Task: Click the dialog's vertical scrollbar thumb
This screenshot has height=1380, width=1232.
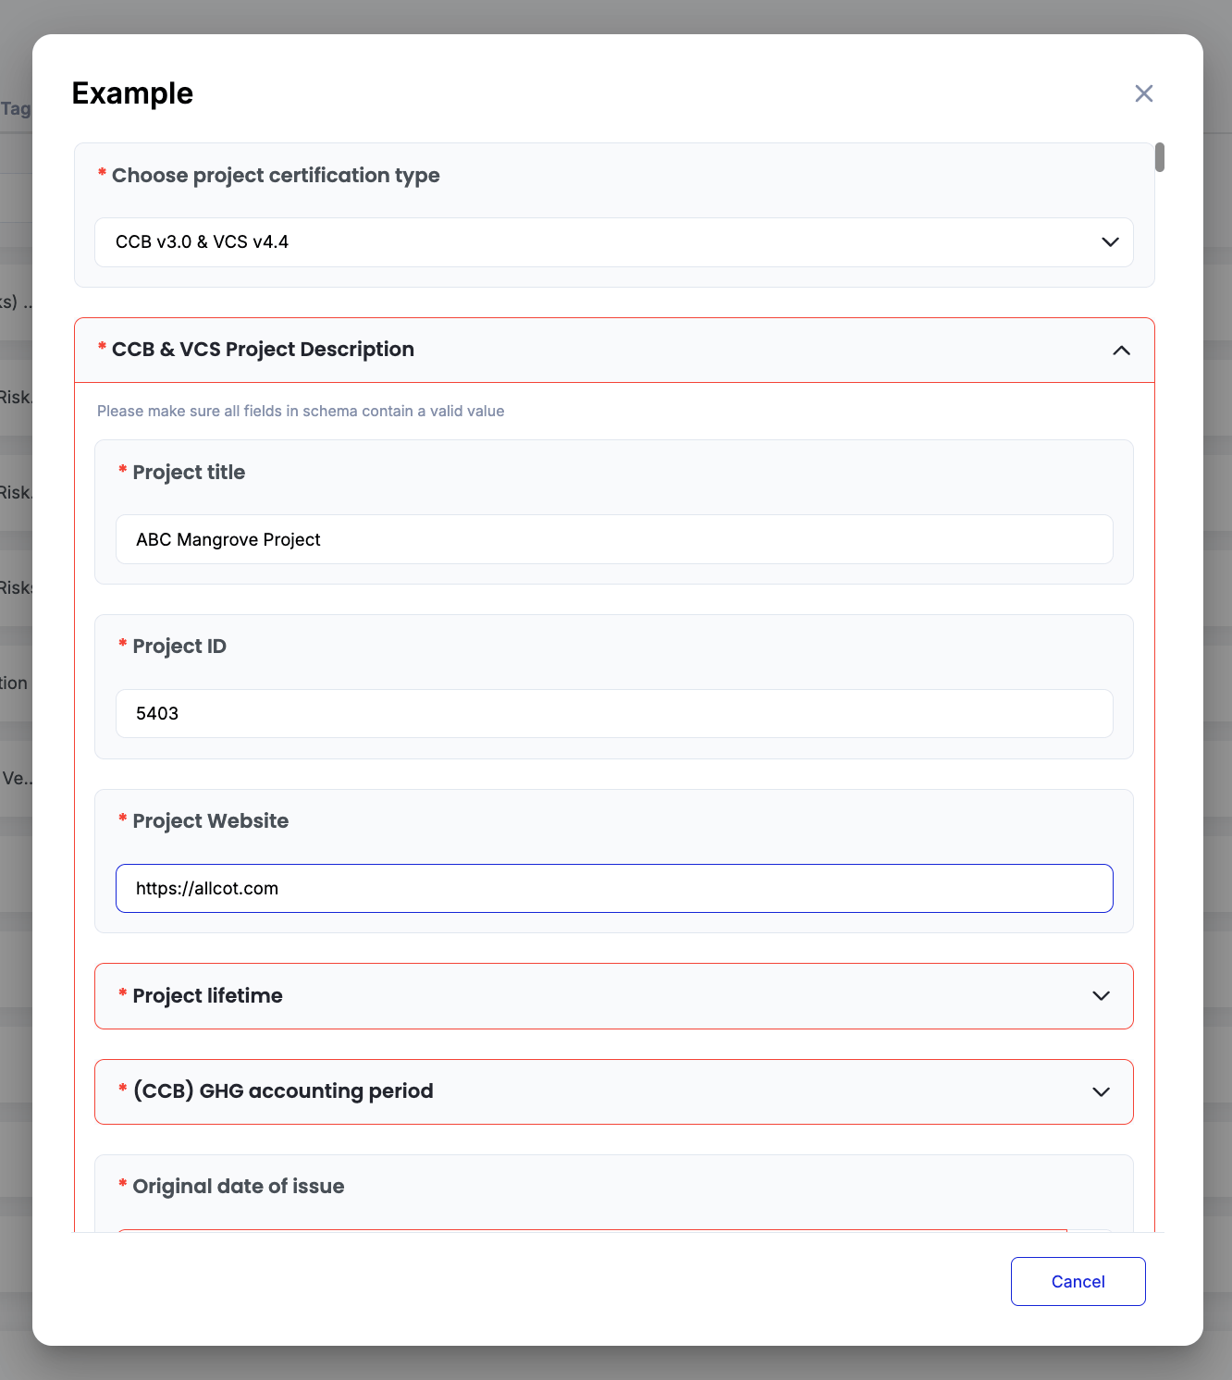Action: 1160,157
